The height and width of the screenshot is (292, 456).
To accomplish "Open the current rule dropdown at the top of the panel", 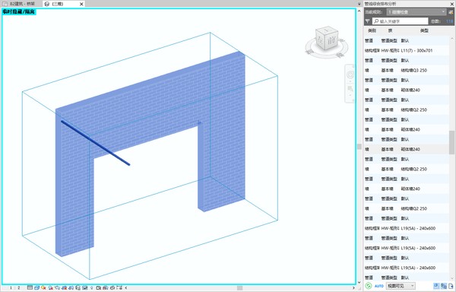I will point(416,12).
